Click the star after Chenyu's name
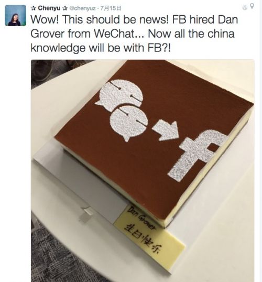The height and width of the screenshot is (282, 262). pos(65,8)
